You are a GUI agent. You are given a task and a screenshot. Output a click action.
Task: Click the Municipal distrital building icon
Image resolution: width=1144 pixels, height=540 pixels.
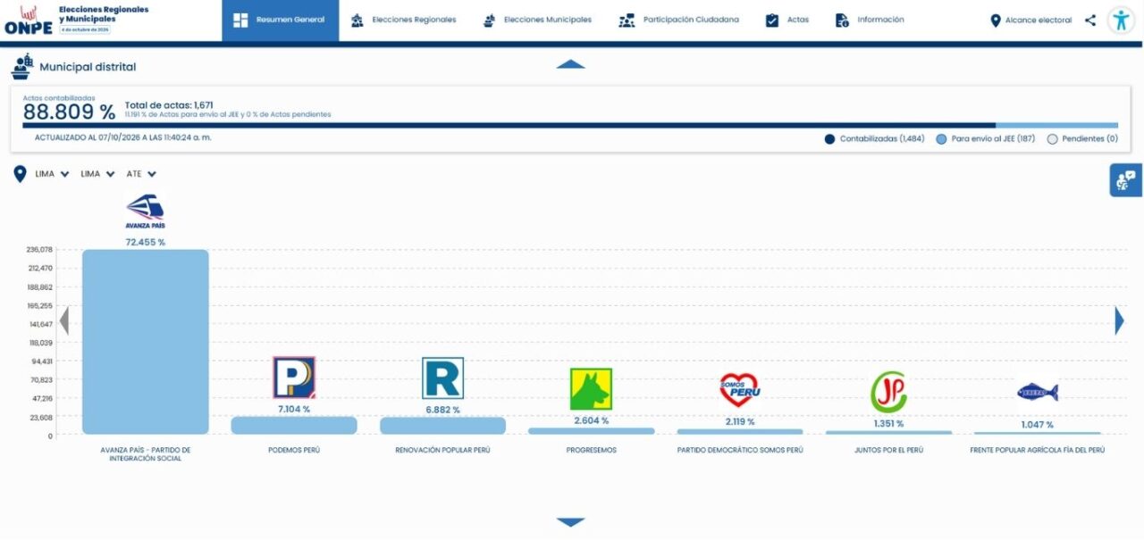click(x=21, y=67)
